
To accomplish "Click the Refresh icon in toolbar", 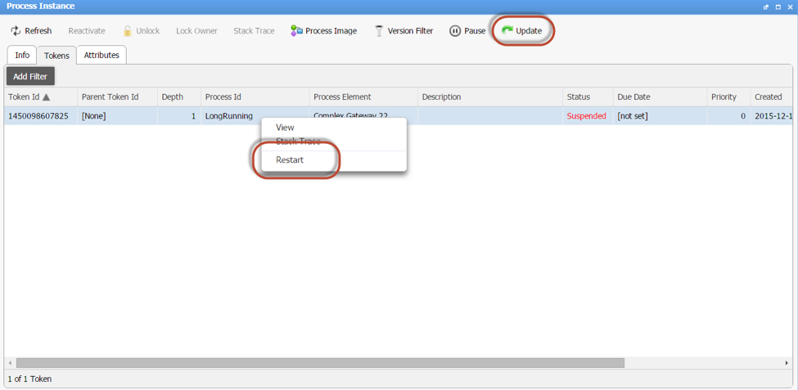I will [x=16, y=31].
